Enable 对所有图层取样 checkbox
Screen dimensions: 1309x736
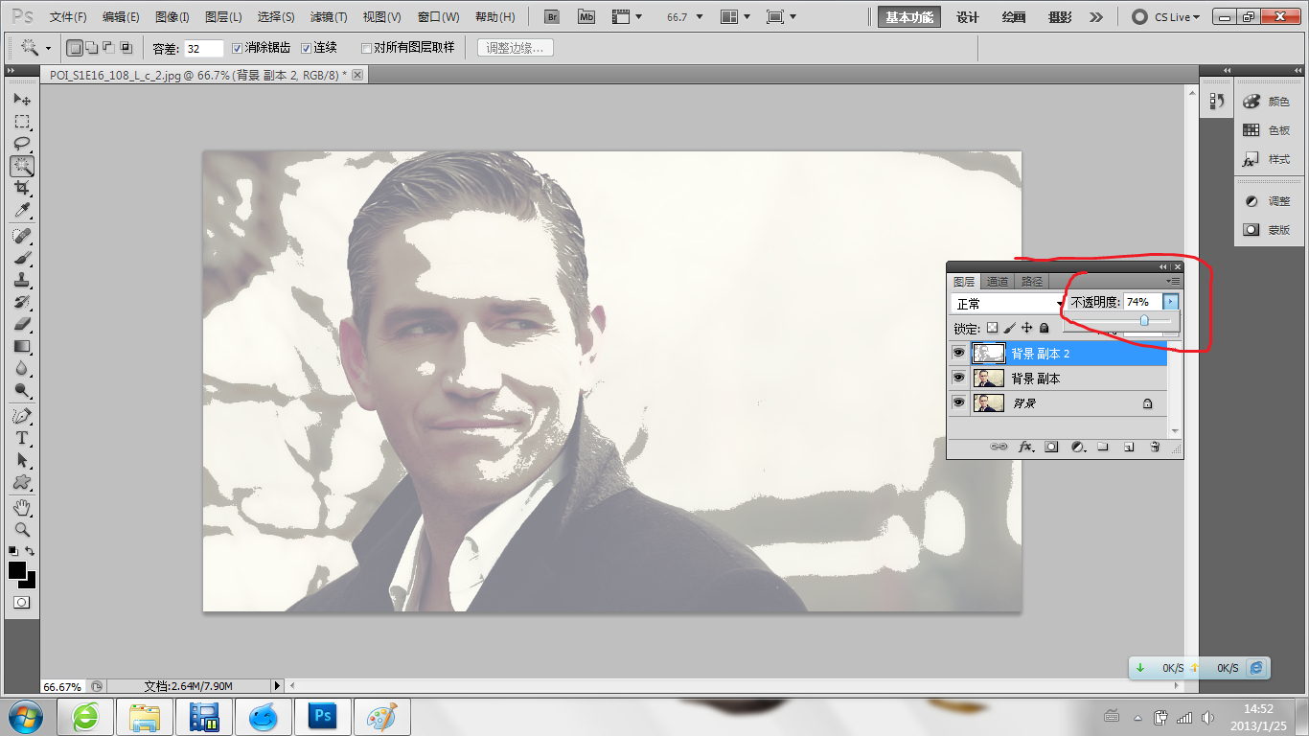click(366, 48)
